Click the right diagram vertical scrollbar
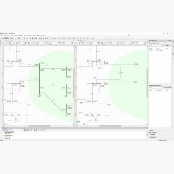 147,83
